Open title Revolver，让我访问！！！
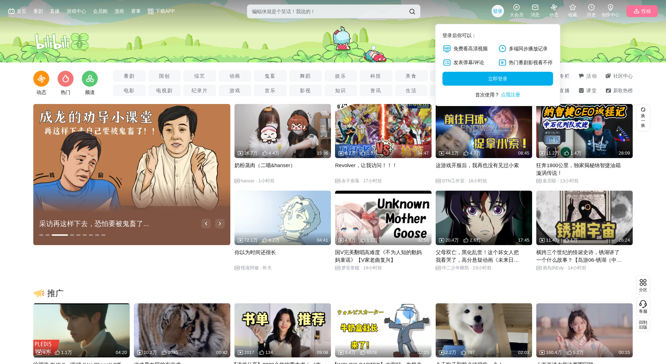 [366, 165]
